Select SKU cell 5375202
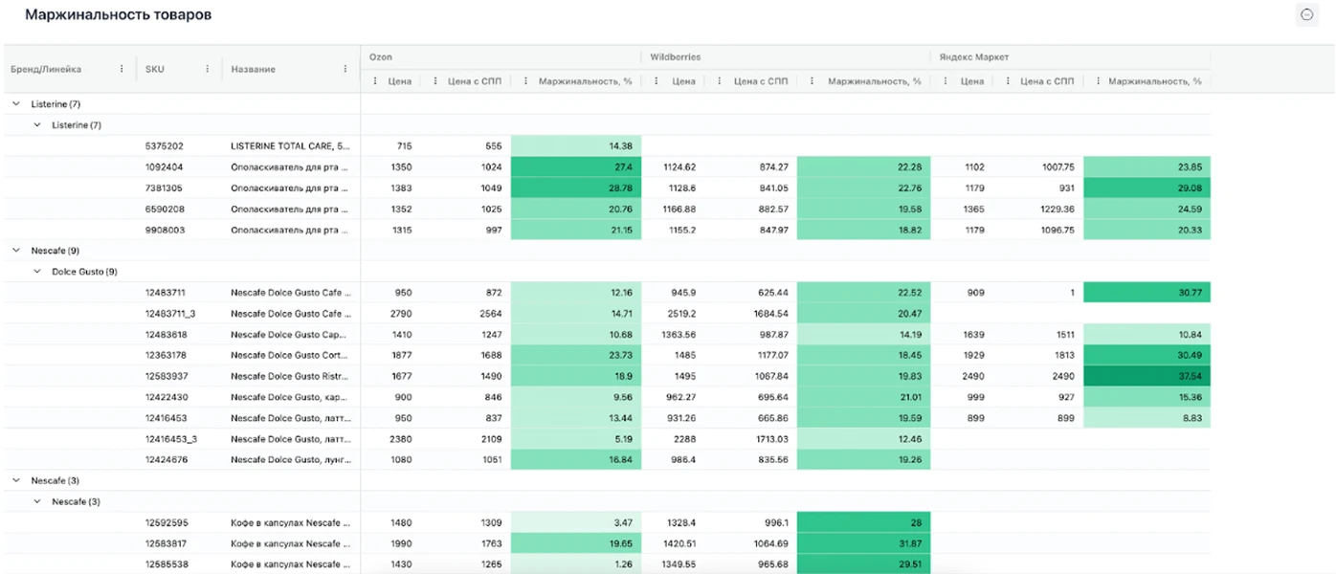The height and width of the screenshot is (574, 1336). click(x=165, y=146)
